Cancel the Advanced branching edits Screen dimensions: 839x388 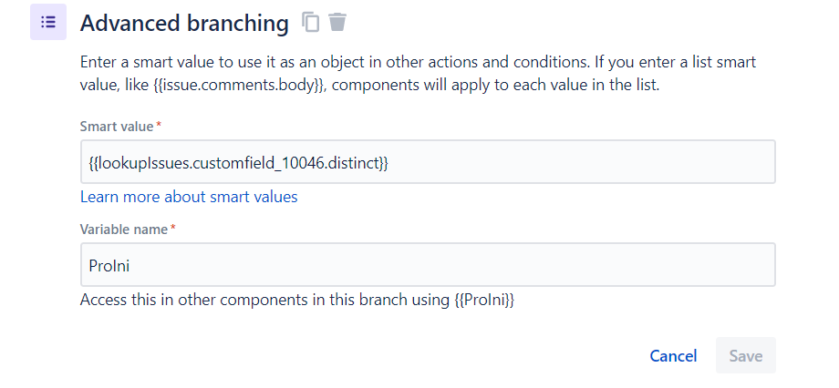[x=673, y=356]
